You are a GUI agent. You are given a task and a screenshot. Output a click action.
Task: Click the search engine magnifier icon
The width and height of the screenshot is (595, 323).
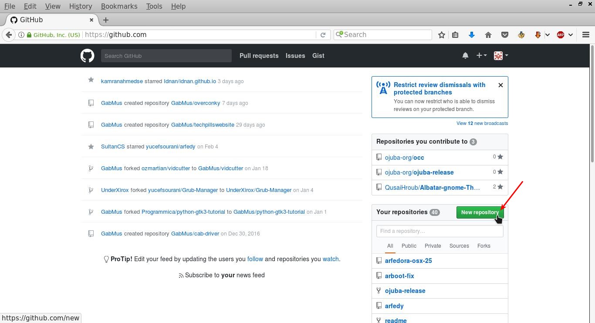coord(339,34)
